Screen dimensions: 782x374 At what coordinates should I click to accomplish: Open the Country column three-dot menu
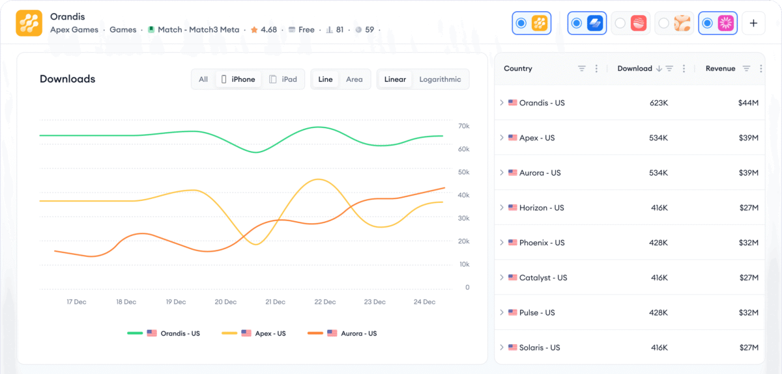click(596, 69)
